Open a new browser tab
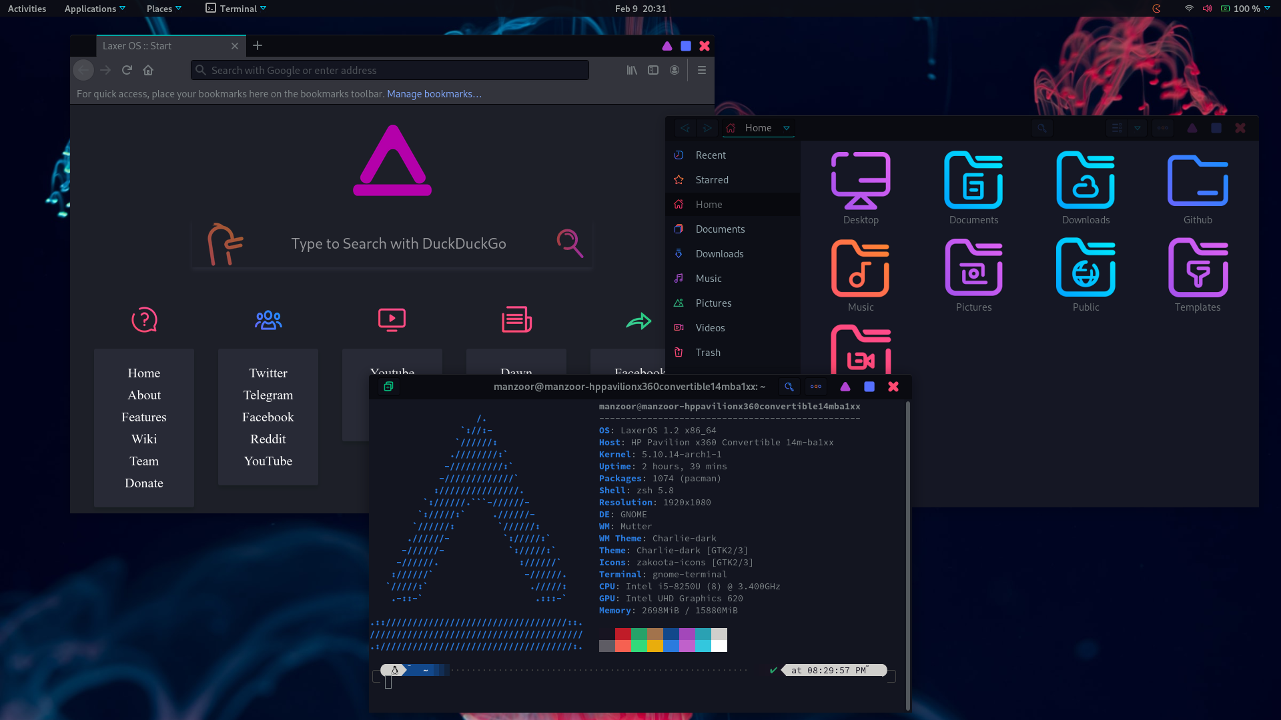The width and height of the screenshot is (1281, 720). tap(258, 45)
